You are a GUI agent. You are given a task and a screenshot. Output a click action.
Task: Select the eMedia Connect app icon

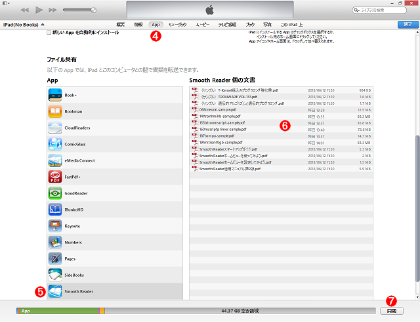55,160
